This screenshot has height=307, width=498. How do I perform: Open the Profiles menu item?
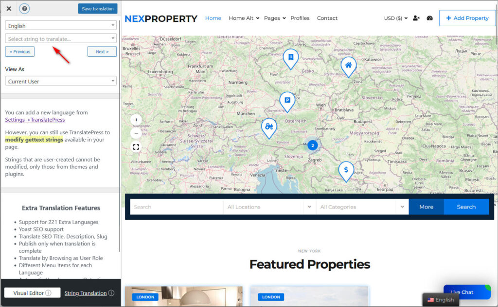pos(300,18)
